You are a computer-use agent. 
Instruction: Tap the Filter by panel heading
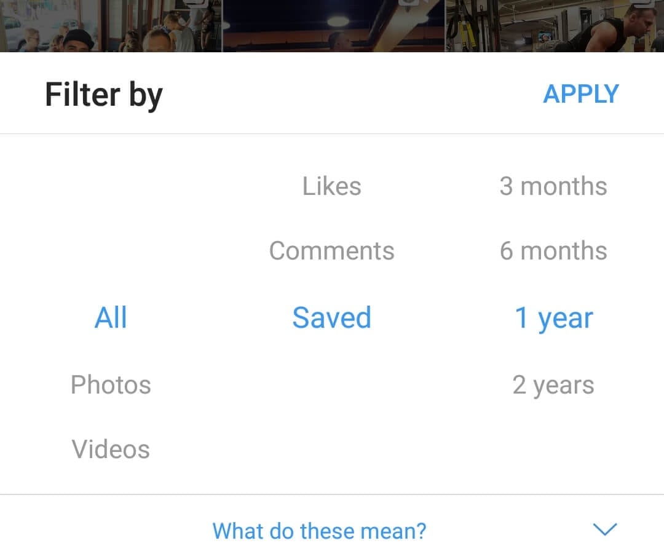click(x=104, y=95)
